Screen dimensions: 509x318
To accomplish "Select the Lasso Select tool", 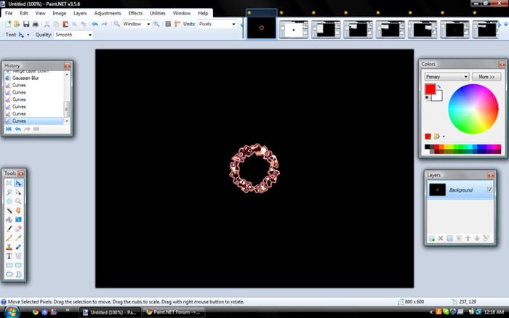I will [x=9, y=192].
